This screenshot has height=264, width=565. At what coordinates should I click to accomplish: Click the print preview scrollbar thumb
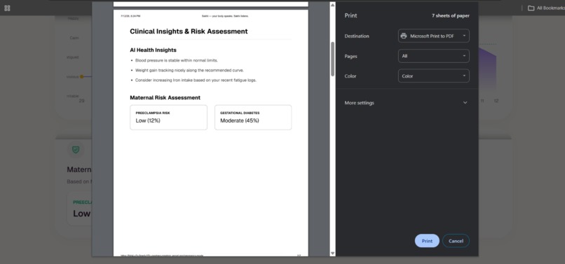[x=332, y=59]
